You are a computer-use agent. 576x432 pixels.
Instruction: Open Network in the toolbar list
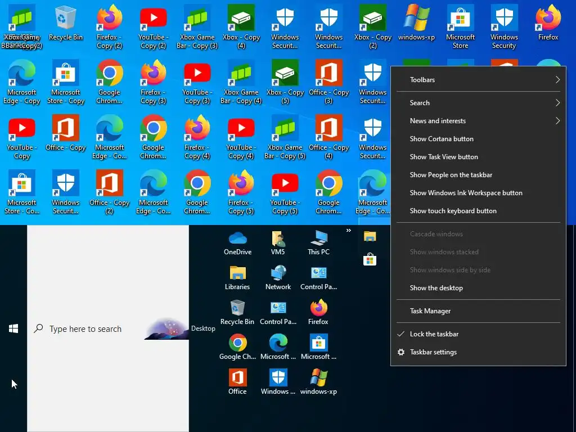point(278,278)
